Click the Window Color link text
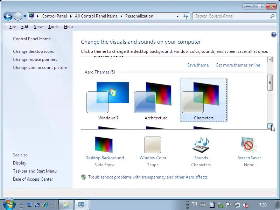The width and height of the screenshot is (280, 210). [153, 158]
